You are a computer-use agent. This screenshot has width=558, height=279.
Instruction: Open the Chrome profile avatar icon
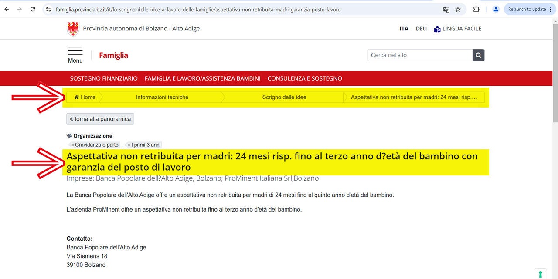click(x=496, y=9)
